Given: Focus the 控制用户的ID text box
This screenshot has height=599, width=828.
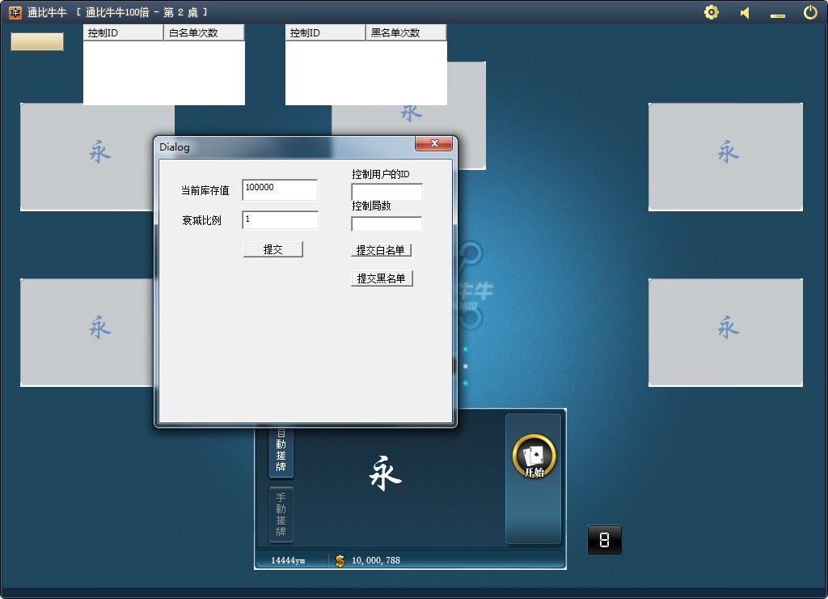Looking at the screenshot, I should 387,192.
